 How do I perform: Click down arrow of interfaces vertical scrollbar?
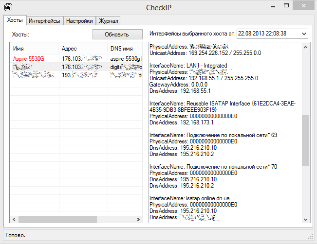pyautogui.click(x=305, y=219)
